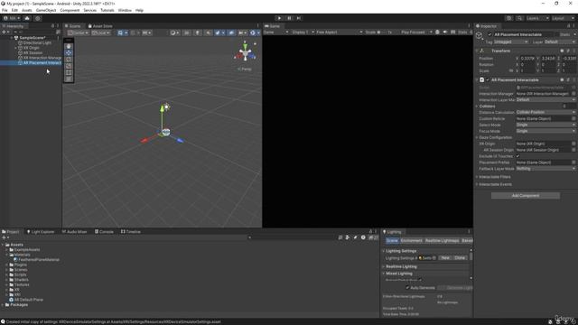Select Directional Light in Hierarchy
The height and width of the screenshot is (325, 578).
[37, 42]
